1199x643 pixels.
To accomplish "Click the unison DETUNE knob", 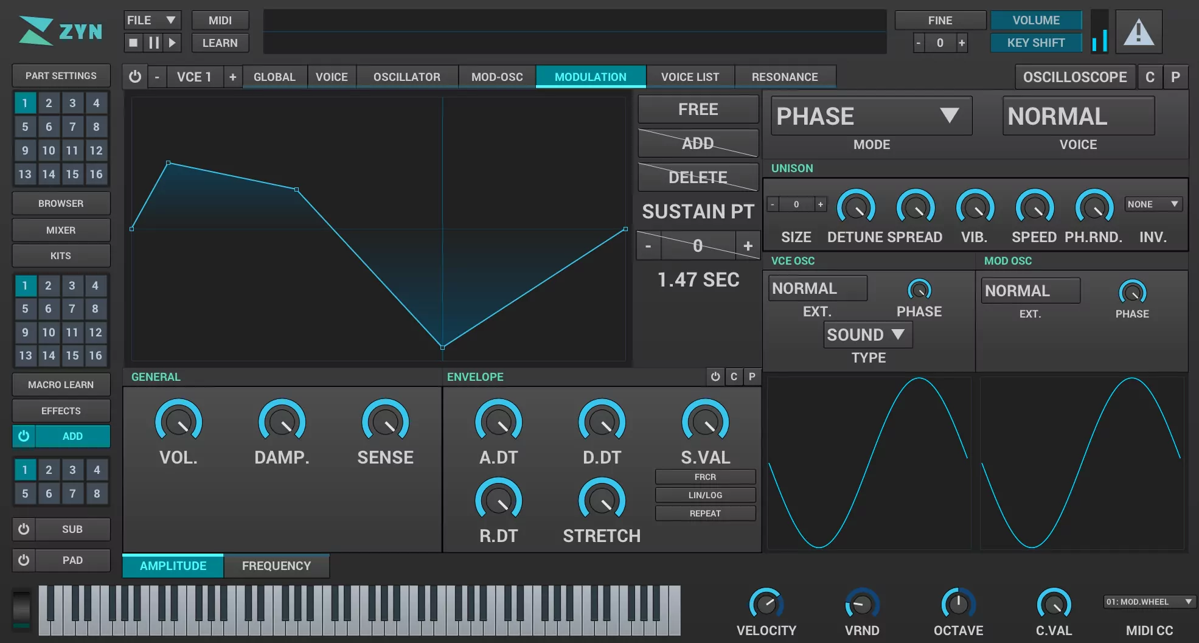I will coord(856,207).
